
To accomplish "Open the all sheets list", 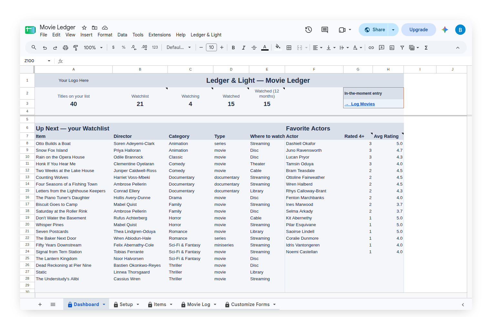I will [53, 304].
